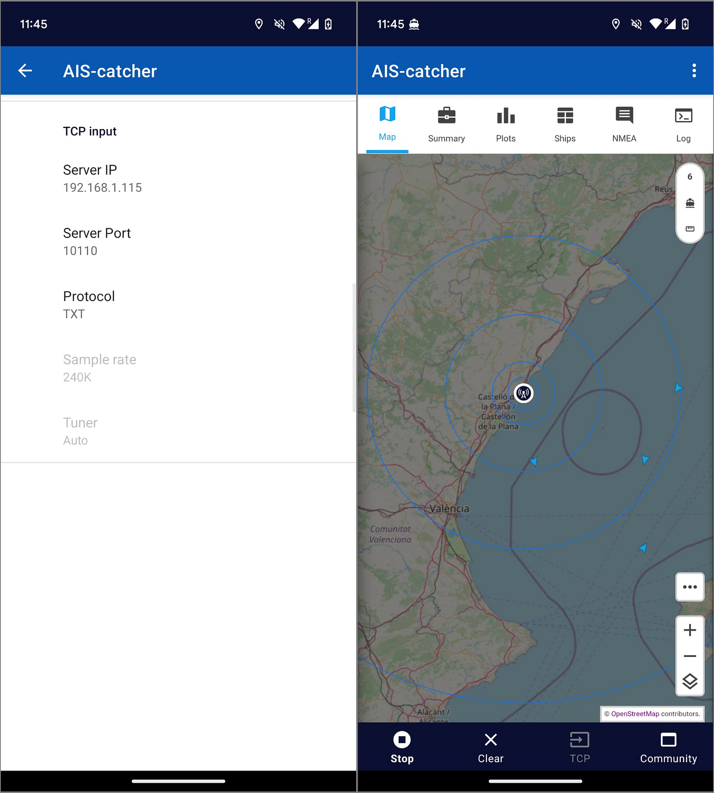Image resolution: width=714 pixels, height=793 pixels.
Task: Stop the receiver with the Stop button
Action: point(402,747)
